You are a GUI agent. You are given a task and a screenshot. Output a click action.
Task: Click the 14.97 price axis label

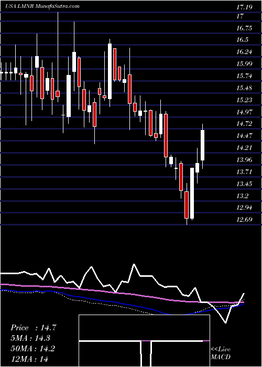(244, 112)
